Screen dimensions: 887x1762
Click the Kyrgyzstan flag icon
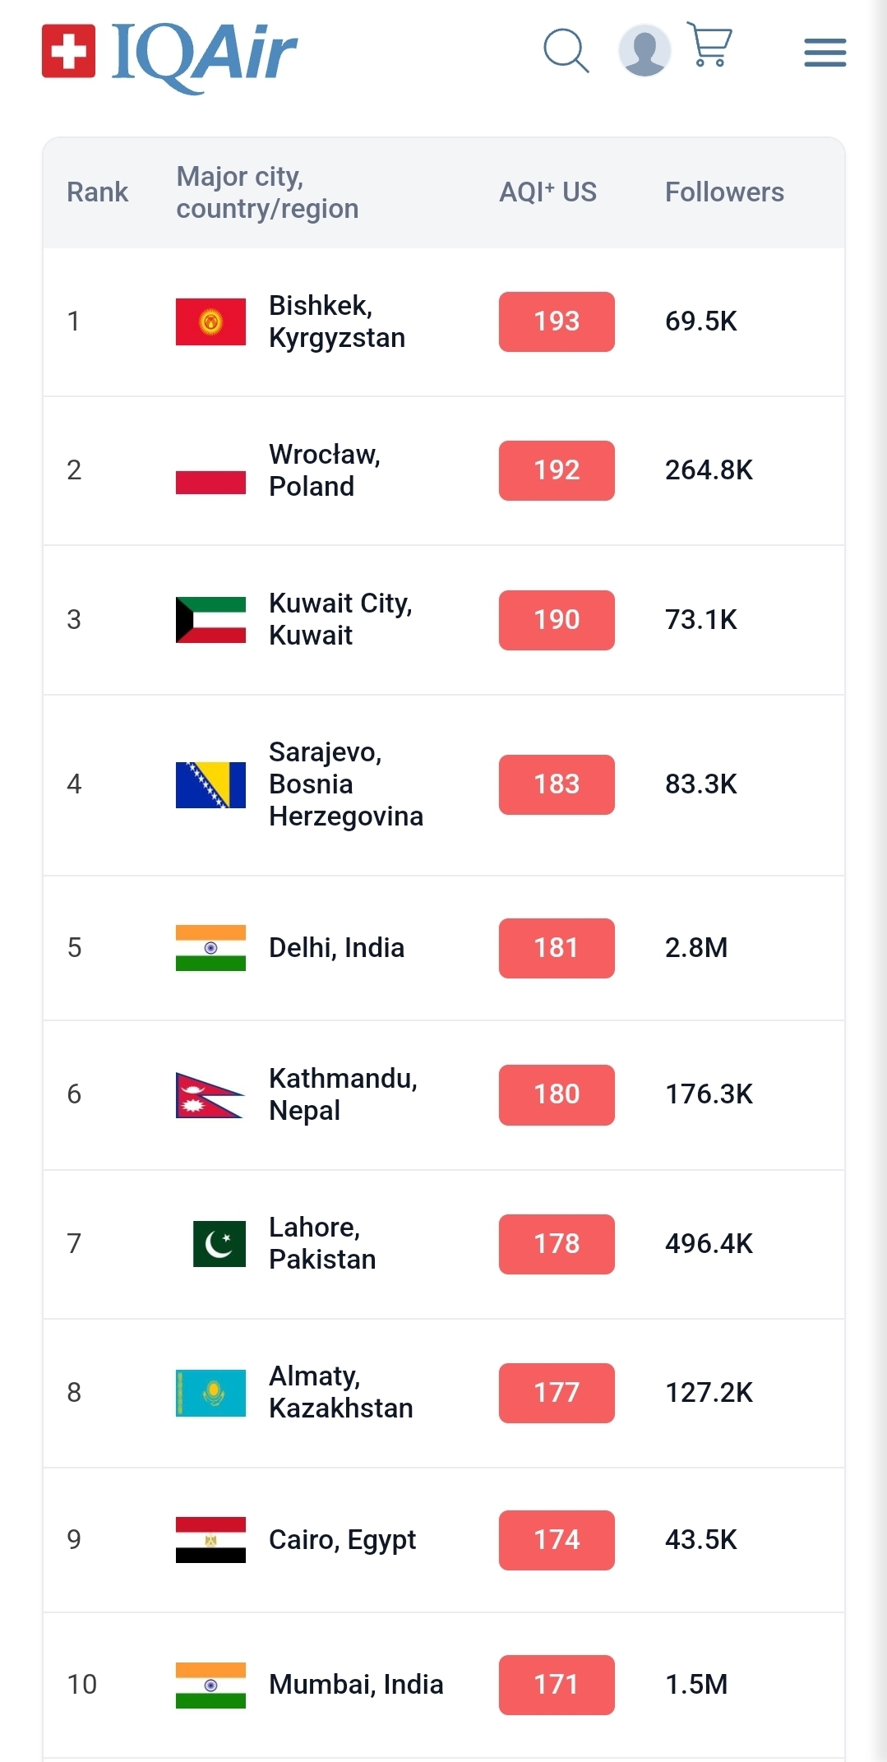tap(210, 321)
